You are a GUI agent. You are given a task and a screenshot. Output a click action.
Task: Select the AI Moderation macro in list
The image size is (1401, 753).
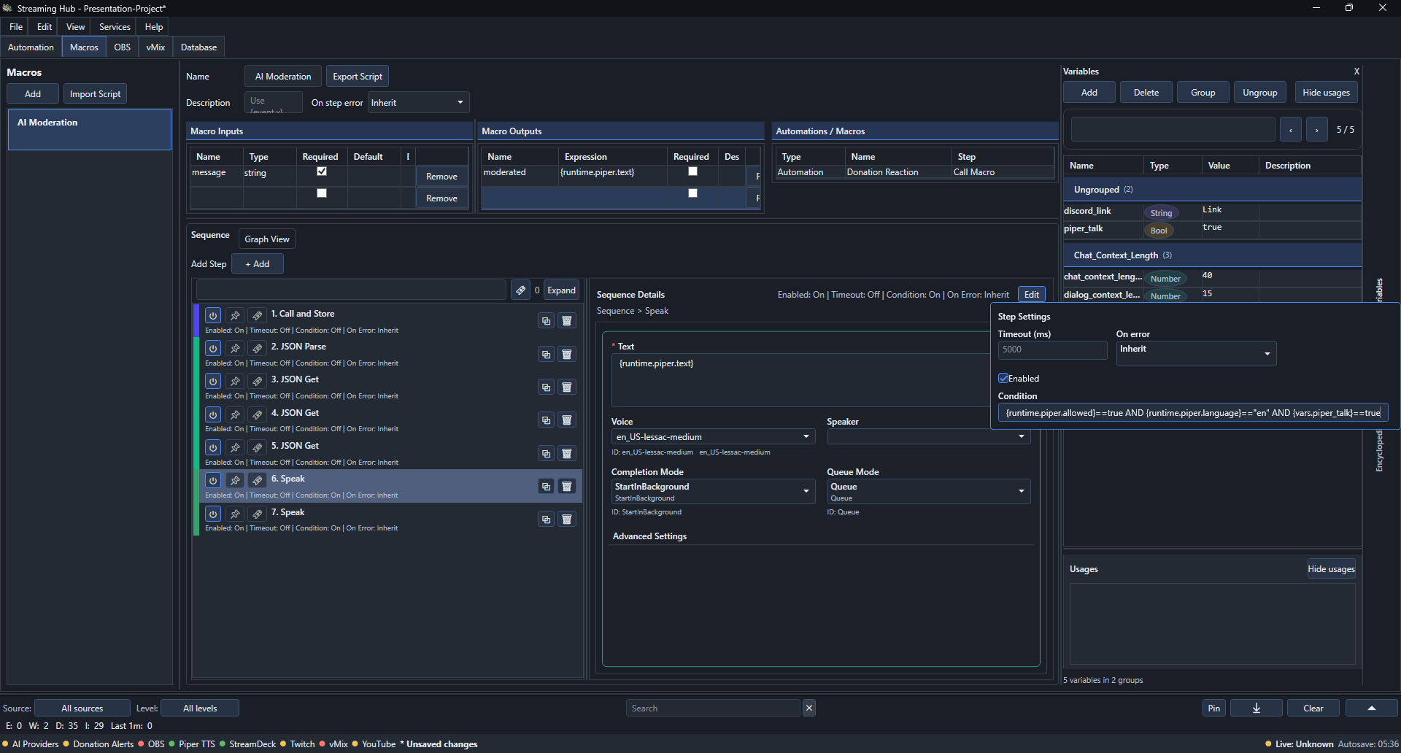click(90, 130)
